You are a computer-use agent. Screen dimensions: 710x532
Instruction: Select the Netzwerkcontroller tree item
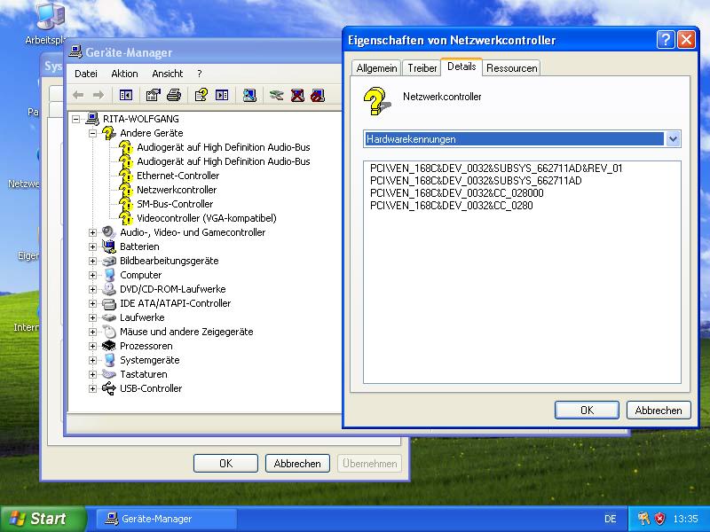[x=177, y=190]
